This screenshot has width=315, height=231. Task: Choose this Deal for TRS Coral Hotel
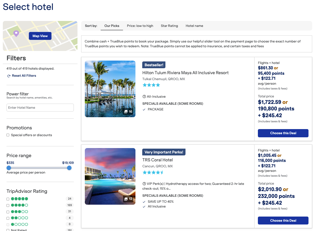click(x=283, y=221)
